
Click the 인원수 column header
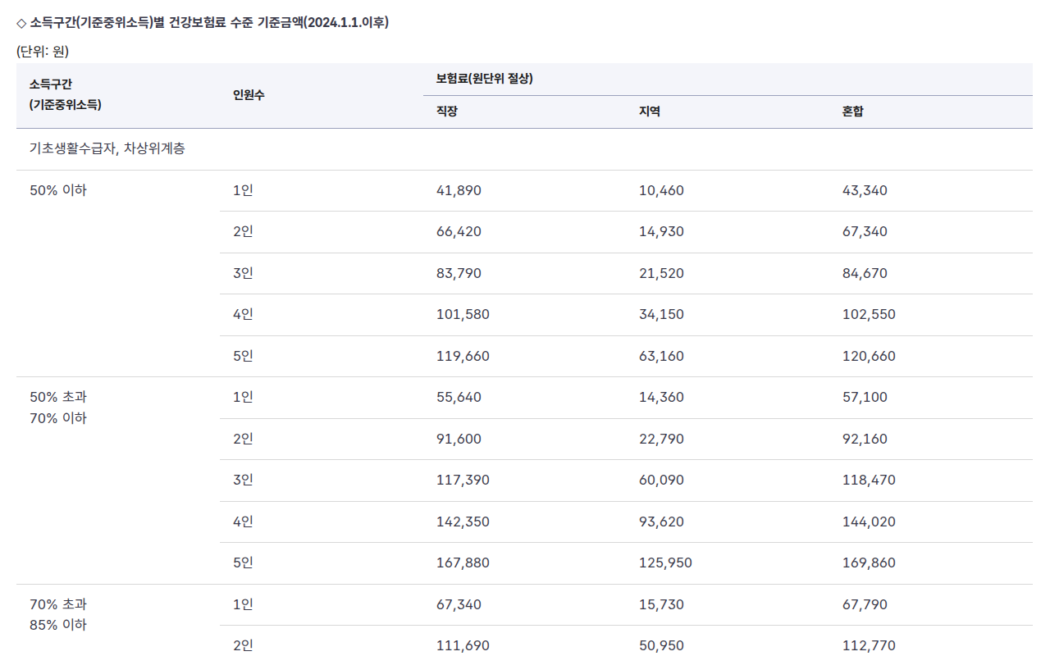(x=249, y=95)
